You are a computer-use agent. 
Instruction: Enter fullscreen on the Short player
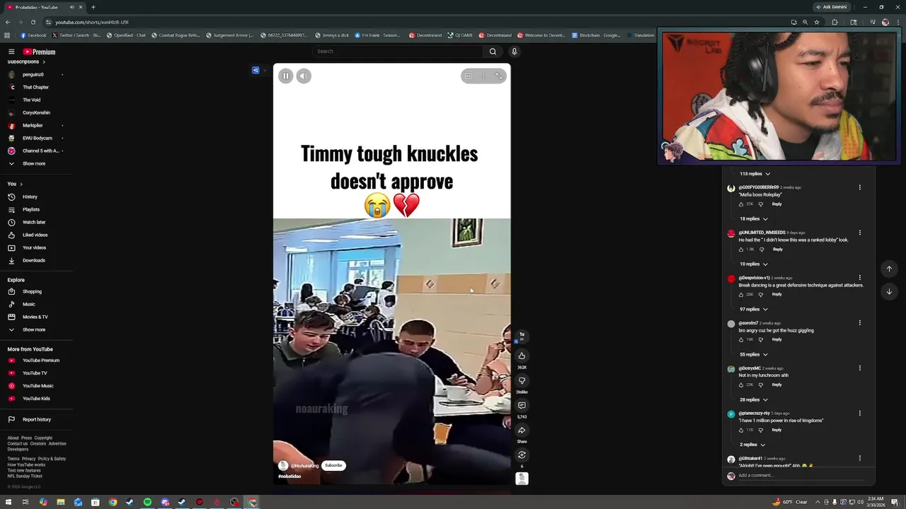[499, 76]
